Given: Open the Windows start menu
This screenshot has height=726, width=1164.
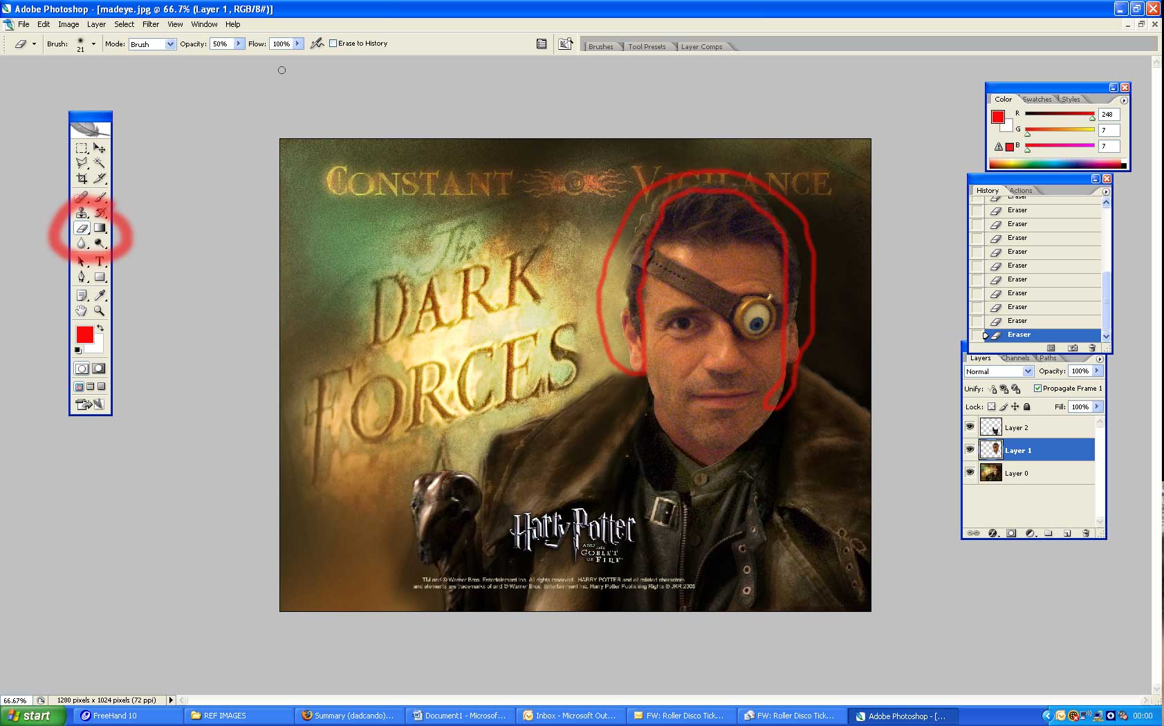Looking at the screenshot, I should point(33,716).
